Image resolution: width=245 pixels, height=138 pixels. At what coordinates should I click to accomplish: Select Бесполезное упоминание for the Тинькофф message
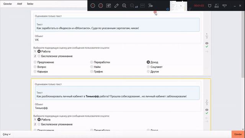coord(39,124)
